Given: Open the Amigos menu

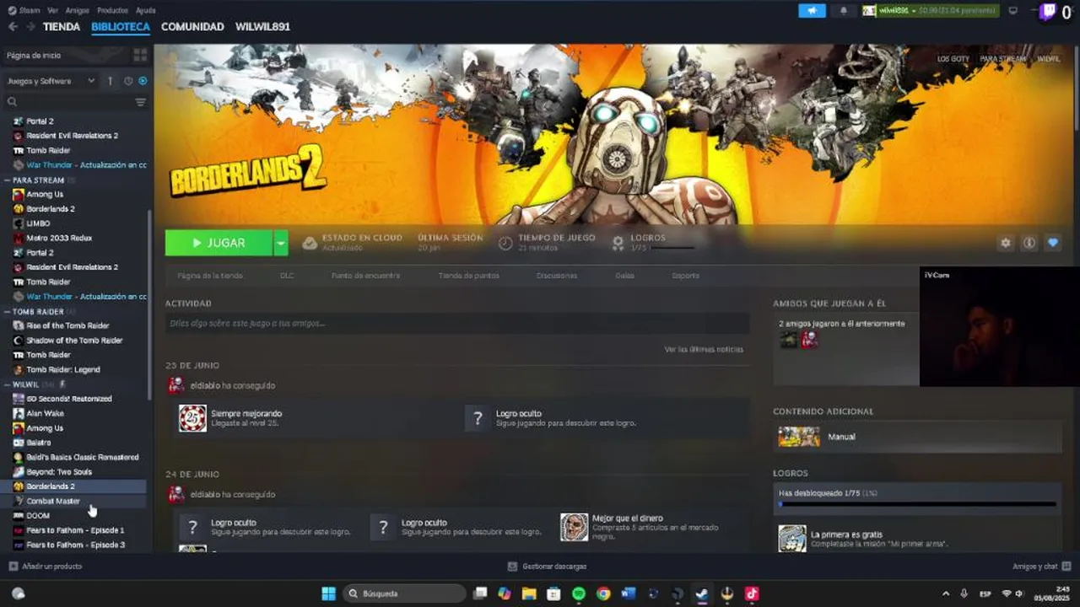Looking at the screenshot, I should tap(78, 10).
